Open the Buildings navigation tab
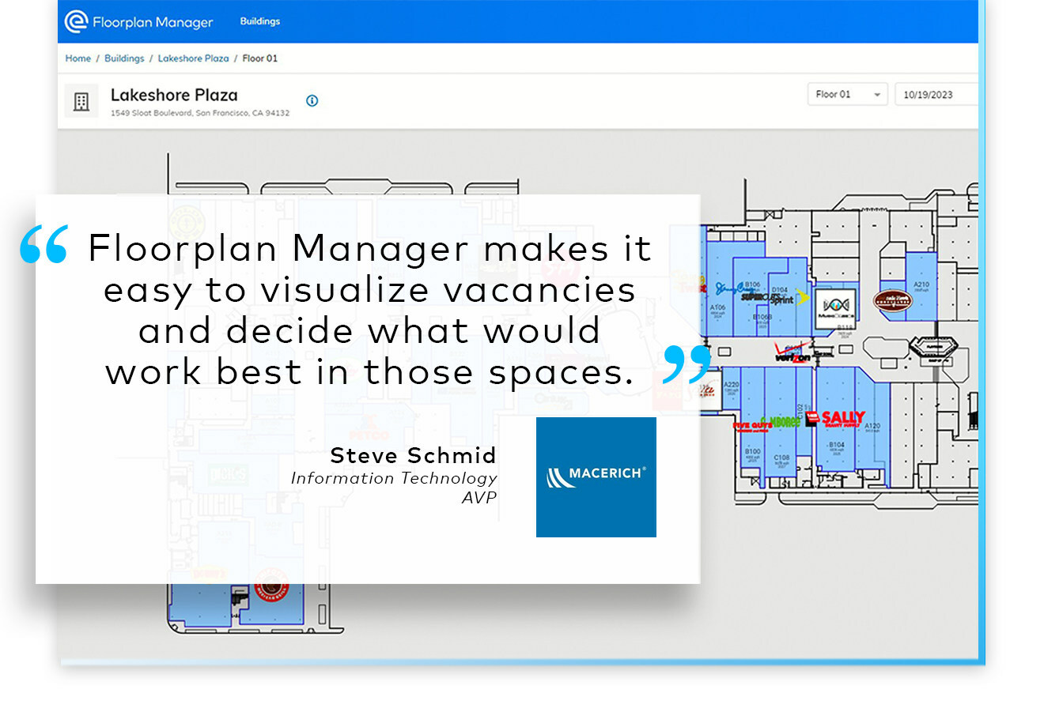Image resolution: width=1044 pixels, height=727 pixels. click(260, 21)
